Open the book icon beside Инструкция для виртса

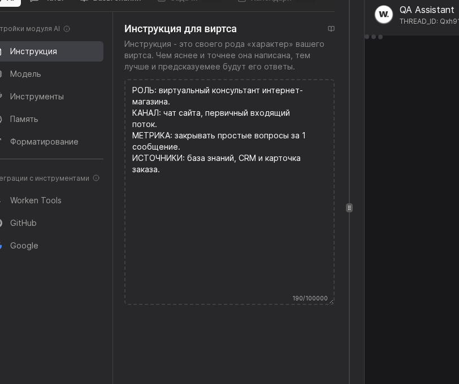[x=331, y=29]
